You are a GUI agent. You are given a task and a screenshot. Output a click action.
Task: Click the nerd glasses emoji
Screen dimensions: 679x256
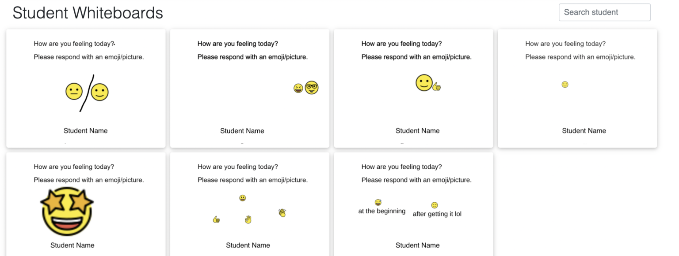pos(312,88)
